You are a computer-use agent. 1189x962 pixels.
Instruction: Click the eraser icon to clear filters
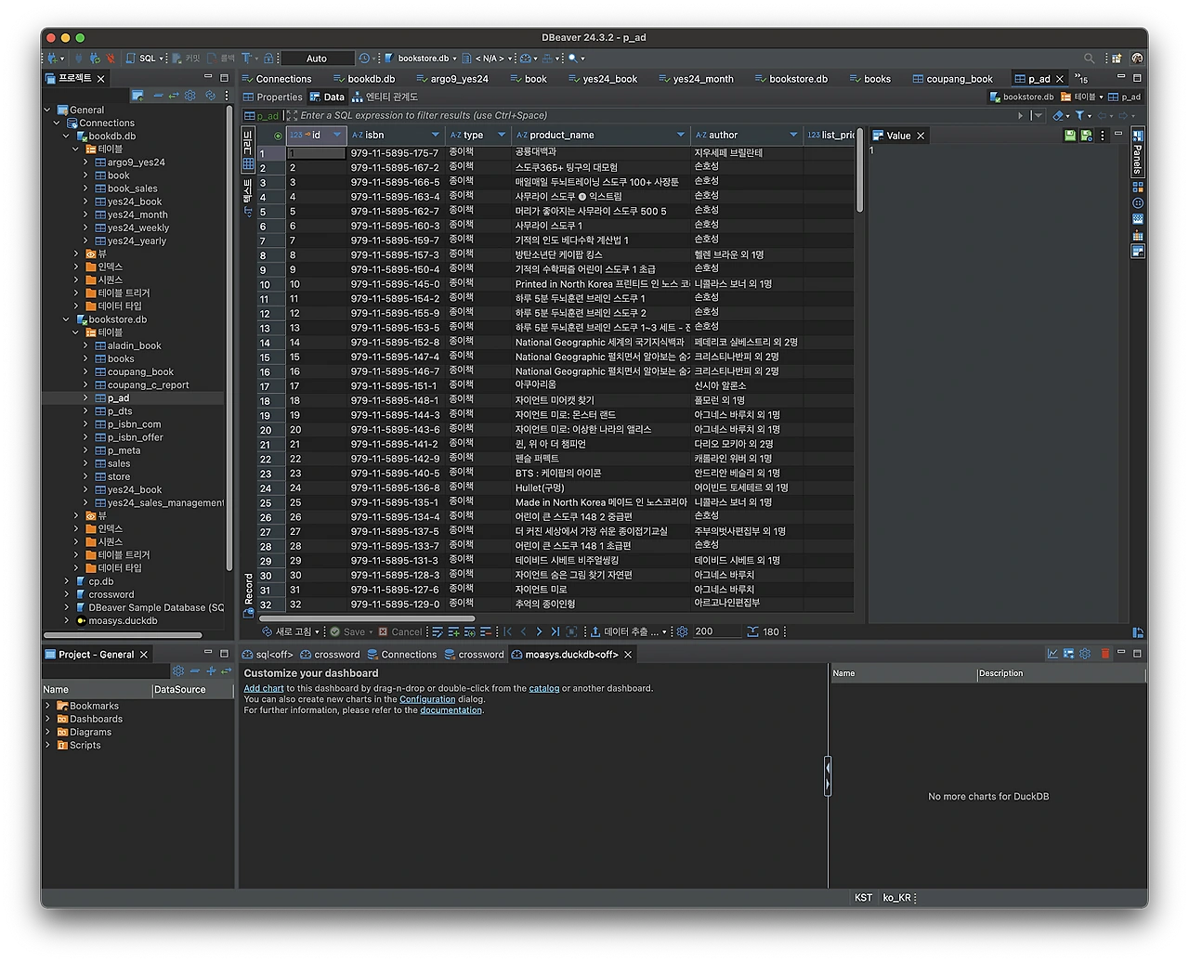coord(1058,116)
